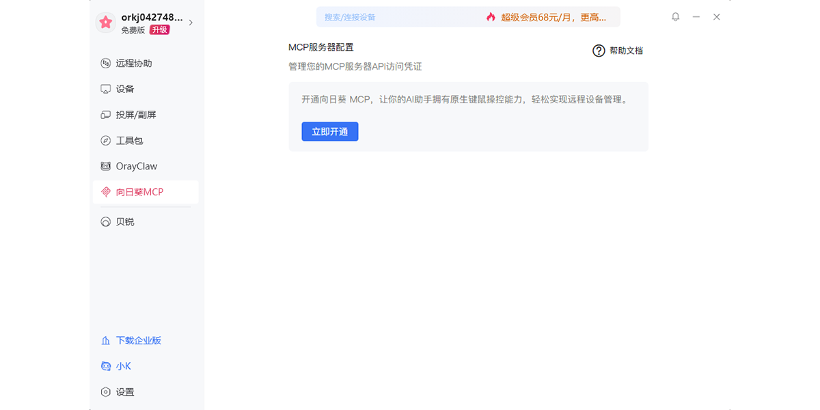The image size is (820, 410).
Task: Open 小K assistant link
Action: (x=124, y=366)
